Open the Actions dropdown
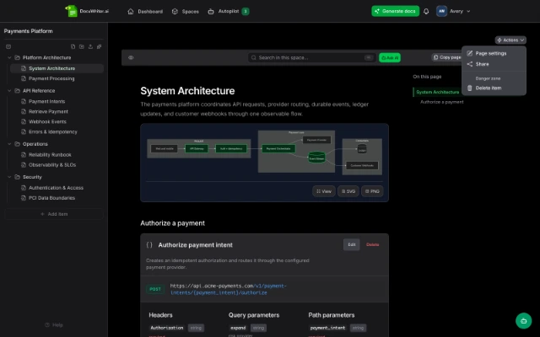540x337 pixels. pos(510,40)
